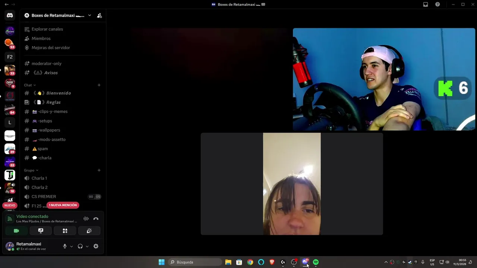Click Windows taskbar Búsqueda search box

(x=194, y=262)
